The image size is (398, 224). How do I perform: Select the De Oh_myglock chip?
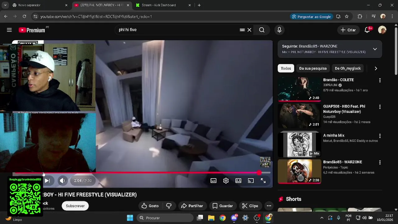pyautogui.click(x=348, y=68)
